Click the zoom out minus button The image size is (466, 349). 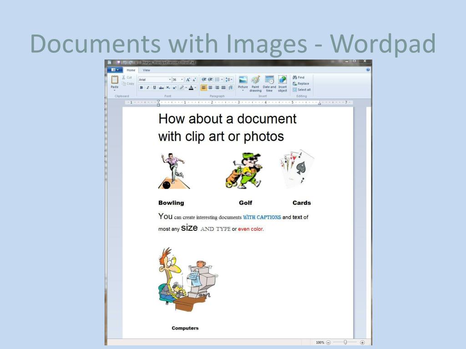pyautogui.click(x=329, y=343)
